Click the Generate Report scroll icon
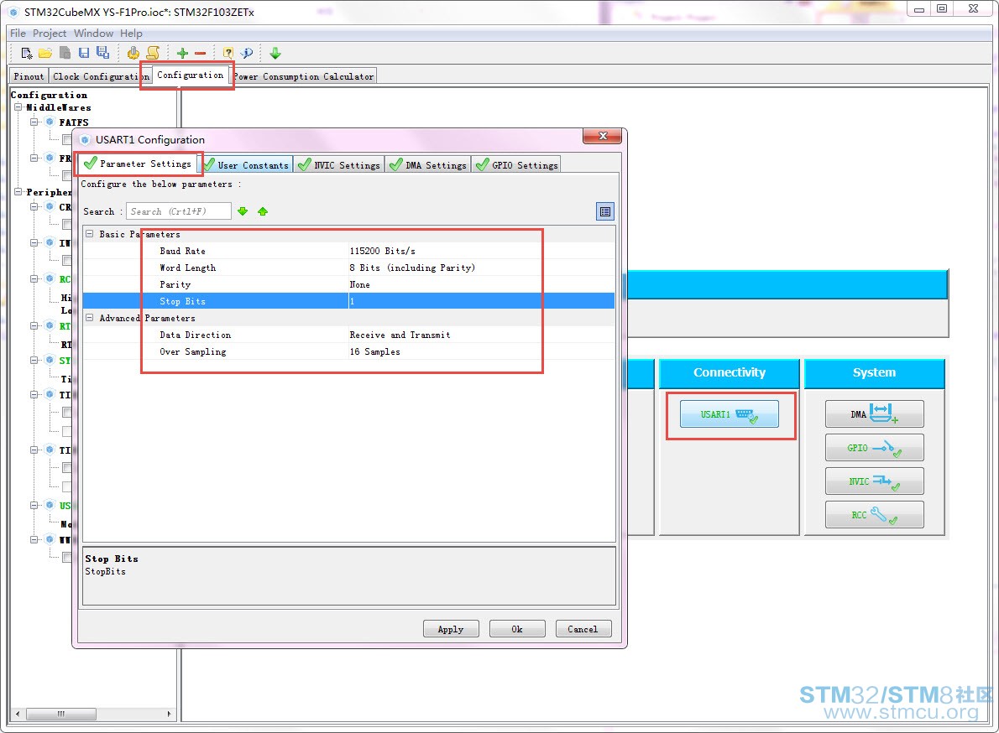Image resolution: width=999 pixels, height=733 pixels. (153, 53)
